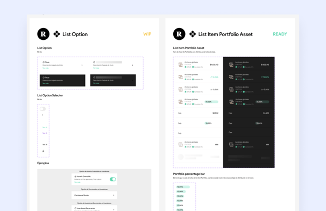Click the chevron of the light skeleton list option
This screenshot has height=211, width=326.
coord(132,65)
